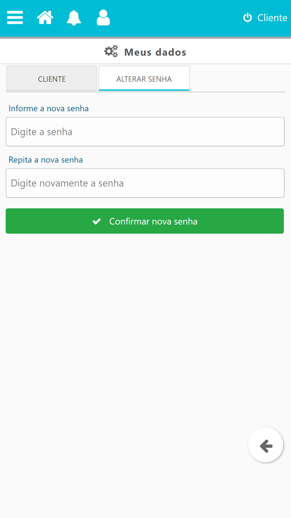
Task: Click the Meus dados page title
Action: (x=155, y=52)
